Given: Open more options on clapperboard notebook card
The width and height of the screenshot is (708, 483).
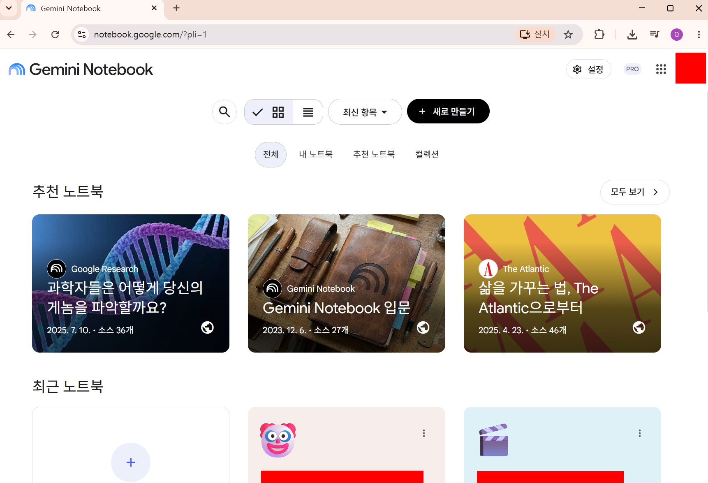Looking at the screenshot, I should [640, 433].
